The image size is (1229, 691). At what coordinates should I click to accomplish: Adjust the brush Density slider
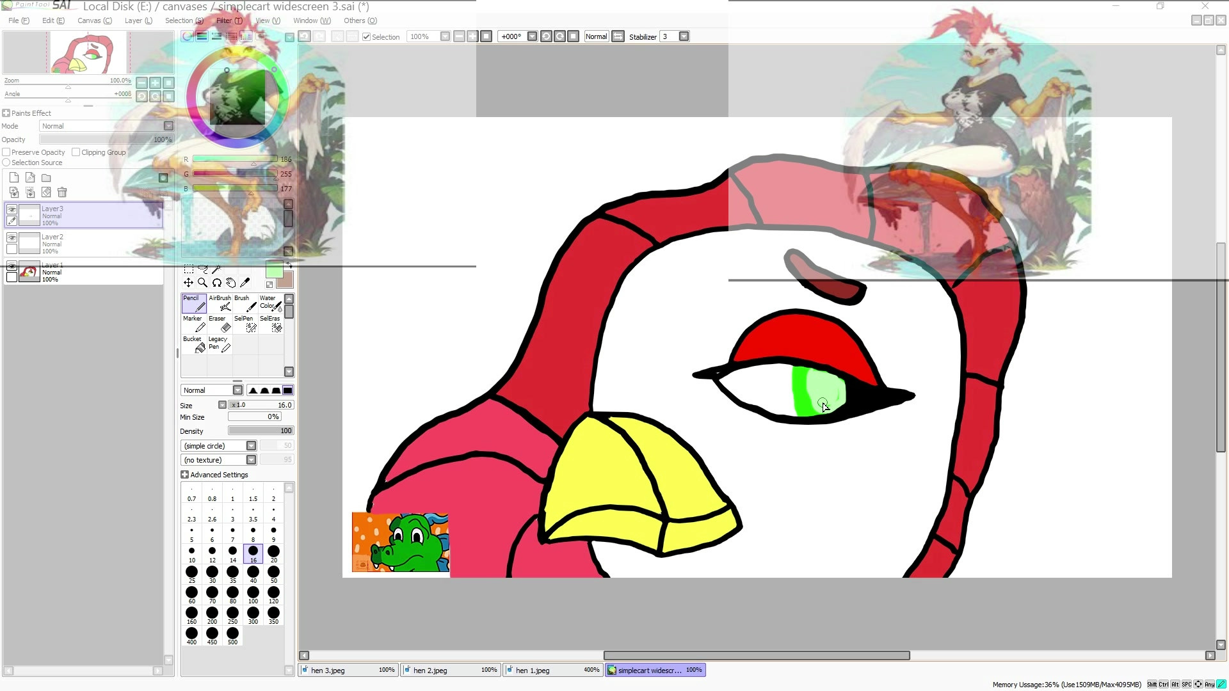click(x=261, y=431)
